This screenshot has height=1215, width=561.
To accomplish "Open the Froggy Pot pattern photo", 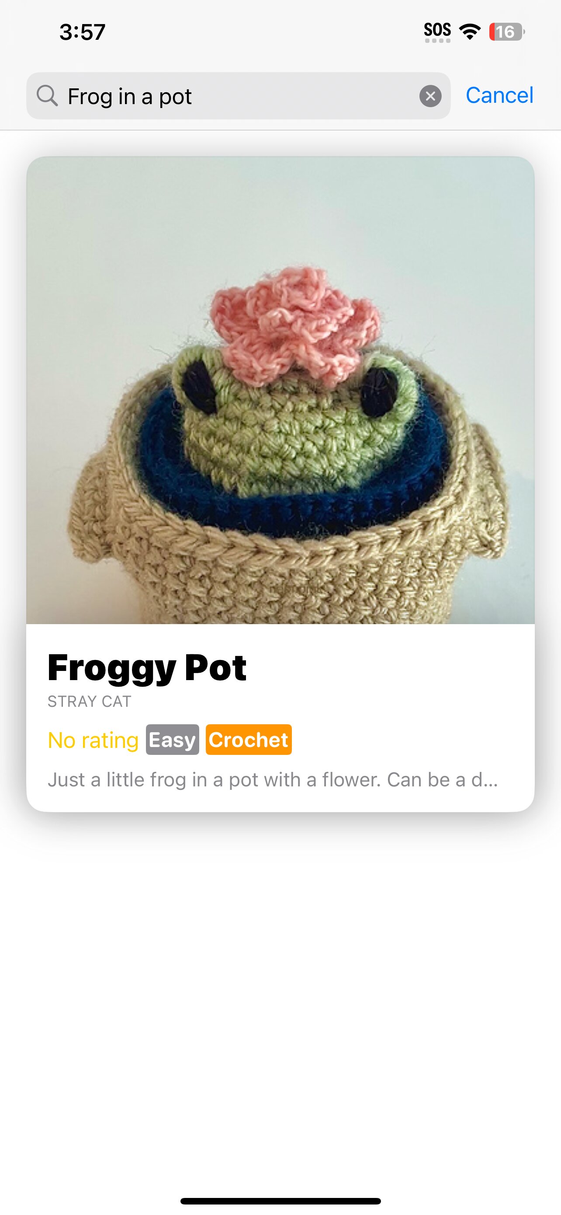I will 280,390.
